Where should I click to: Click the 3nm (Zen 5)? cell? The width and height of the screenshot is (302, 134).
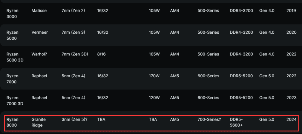coord(75,119)
